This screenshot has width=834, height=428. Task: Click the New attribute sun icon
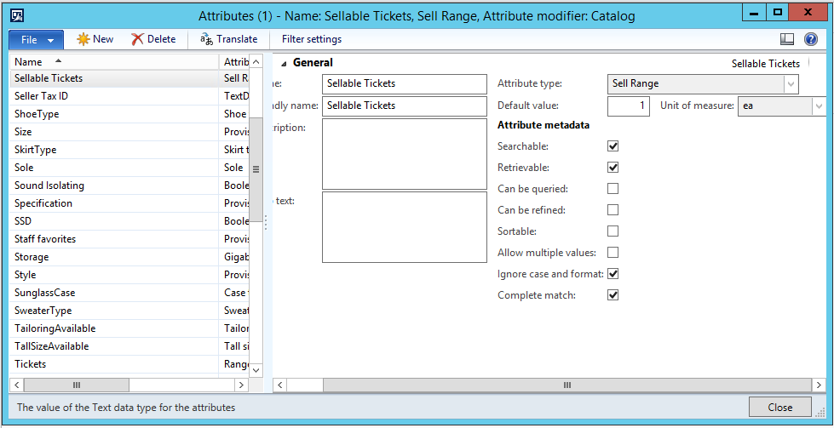click(83, 39)
